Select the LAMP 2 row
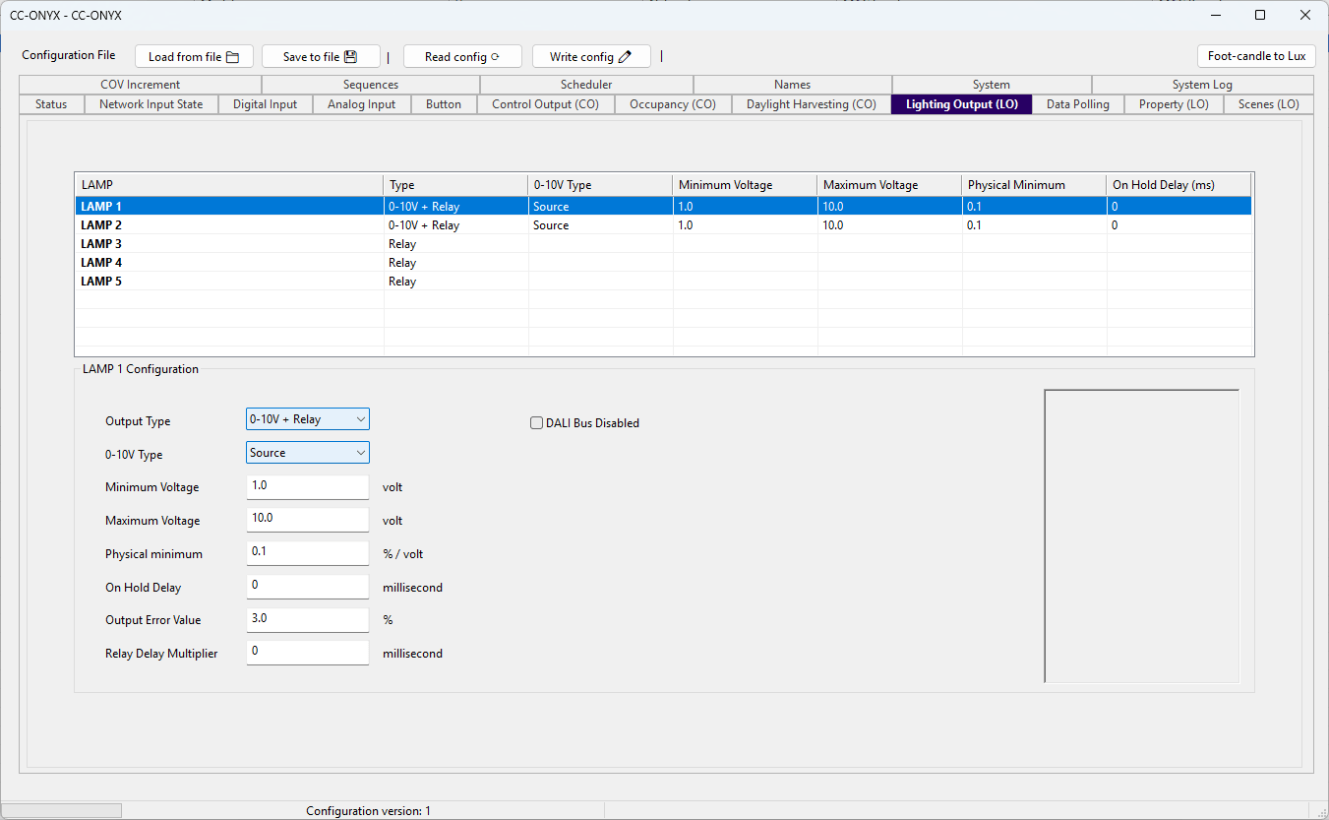Image resolution: width=1329 pixels, height=820 pixels. pyautogui.click(x=663, y=225)
